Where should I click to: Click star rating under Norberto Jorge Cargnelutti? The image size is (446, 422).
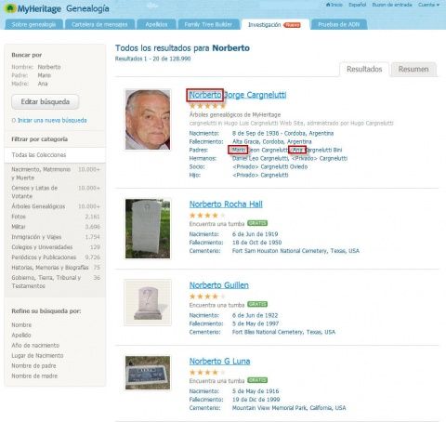coord(208,106)
